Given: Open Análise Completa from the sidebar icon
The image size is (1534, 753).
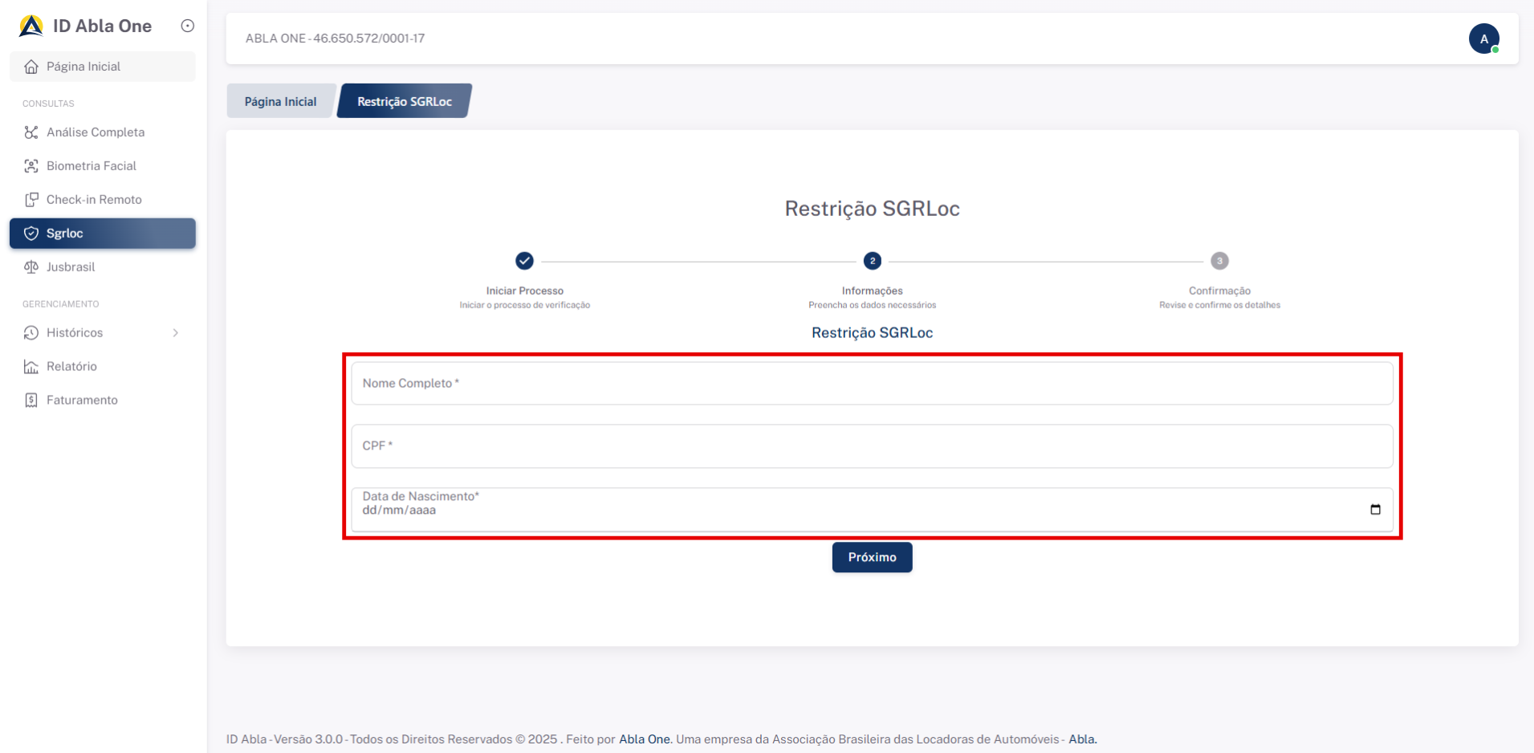Looking at the screenshot, I should tap(31, 132).
